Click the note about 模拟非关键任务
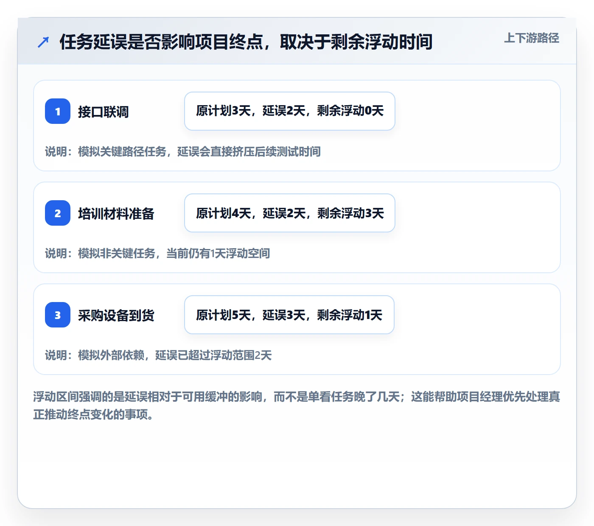The height and width of the screenshot is (526, 594). [x=157, y=253]
